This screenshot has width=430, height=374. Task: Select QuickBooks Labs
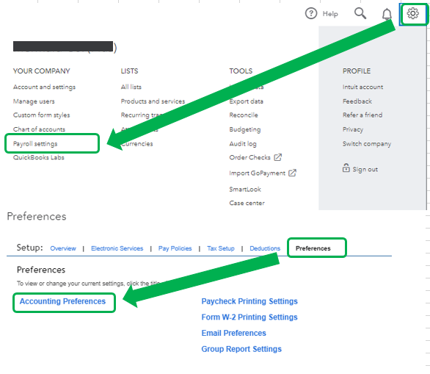coord(39,157)
